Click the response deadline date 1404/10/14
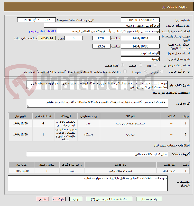Viewport: 194px width, 206px height. click(x=140, y=38)
